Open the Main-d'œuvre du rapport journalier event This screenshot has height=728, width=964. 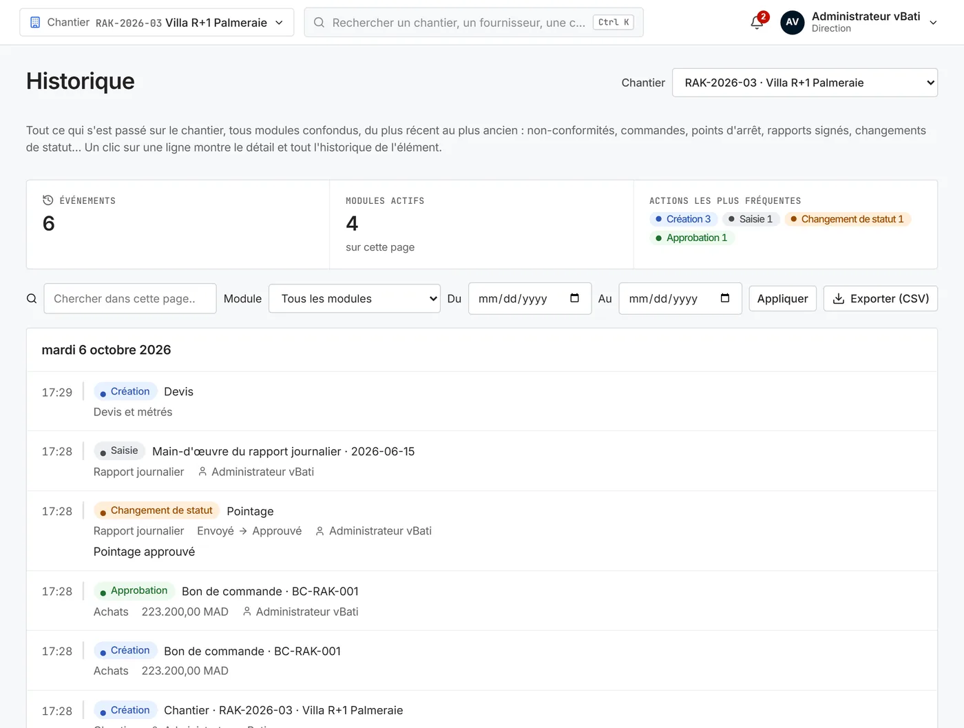click(x=482, y=461)
